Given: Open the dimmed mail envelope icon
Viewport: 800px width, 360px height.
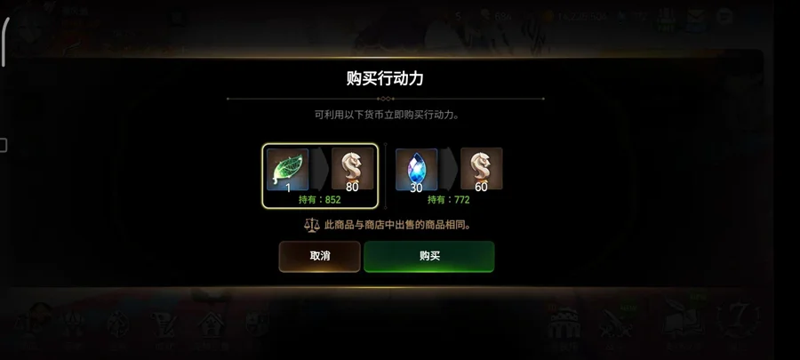Looking at the screenshot, I should (695, 20).
